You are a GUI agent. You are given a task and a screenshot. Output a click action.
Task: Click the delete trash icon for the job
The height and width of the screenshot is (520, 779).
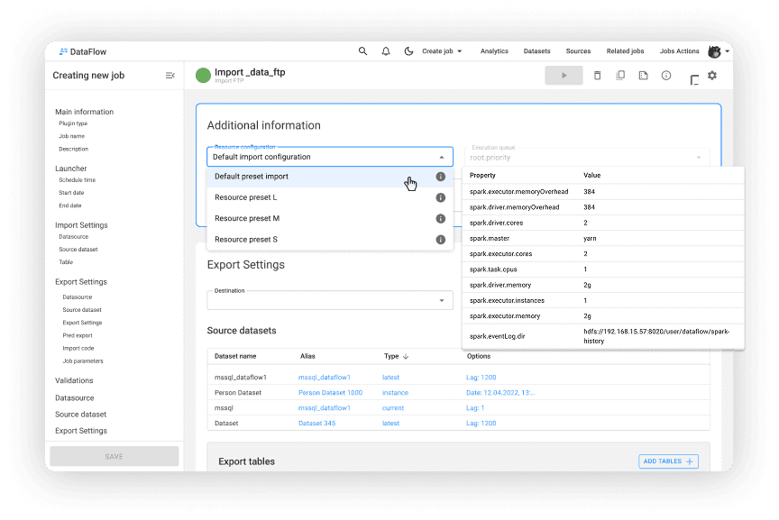coord(597,76)
